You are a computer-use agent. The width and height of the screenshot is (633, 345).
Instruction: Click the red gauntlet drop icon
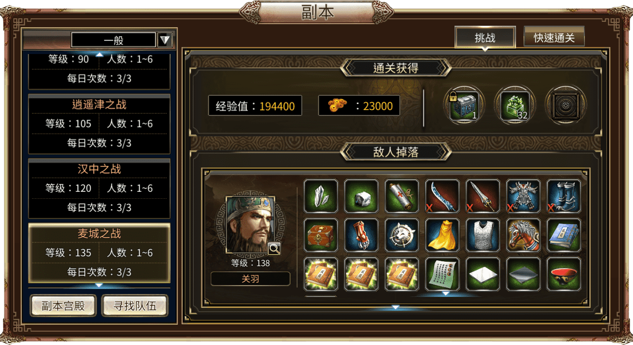tap(361, 235)
